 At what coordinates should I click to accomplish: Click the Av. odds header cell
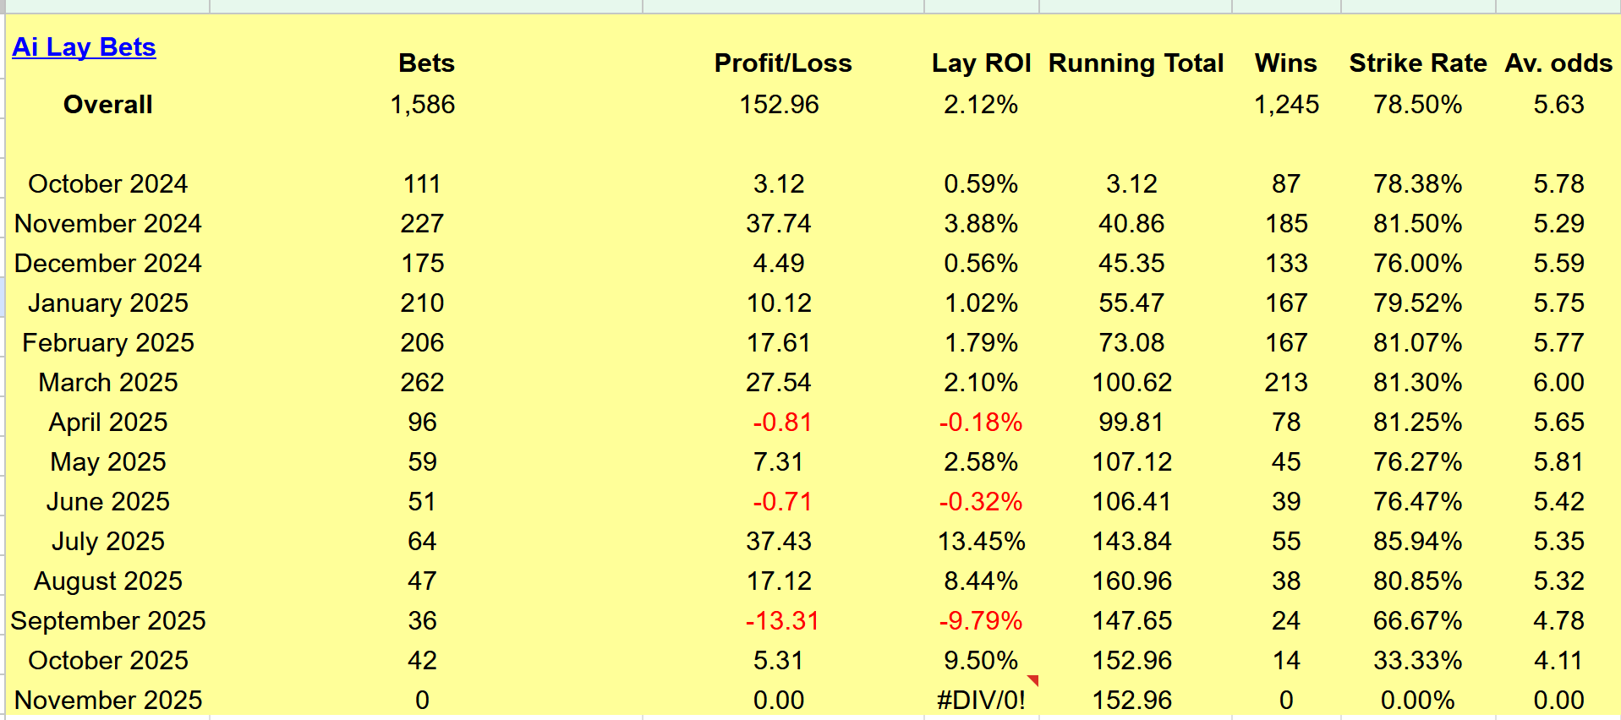1558,63
